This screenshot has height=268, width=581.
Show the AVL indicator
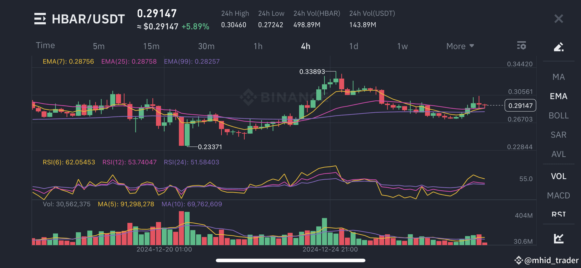(x=558, y=154)
